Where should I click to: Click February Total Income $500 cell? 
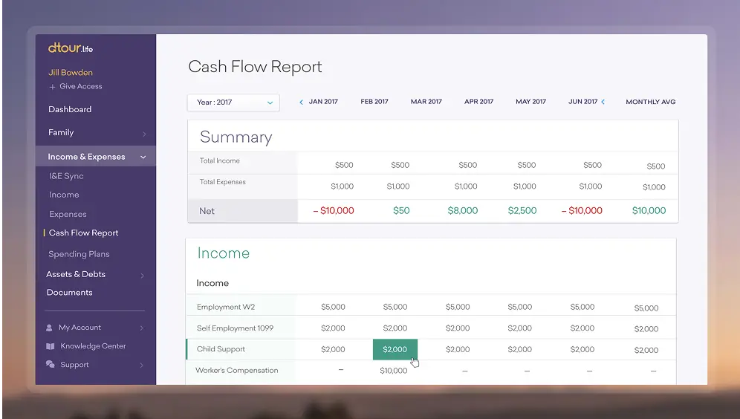point(400,165)
